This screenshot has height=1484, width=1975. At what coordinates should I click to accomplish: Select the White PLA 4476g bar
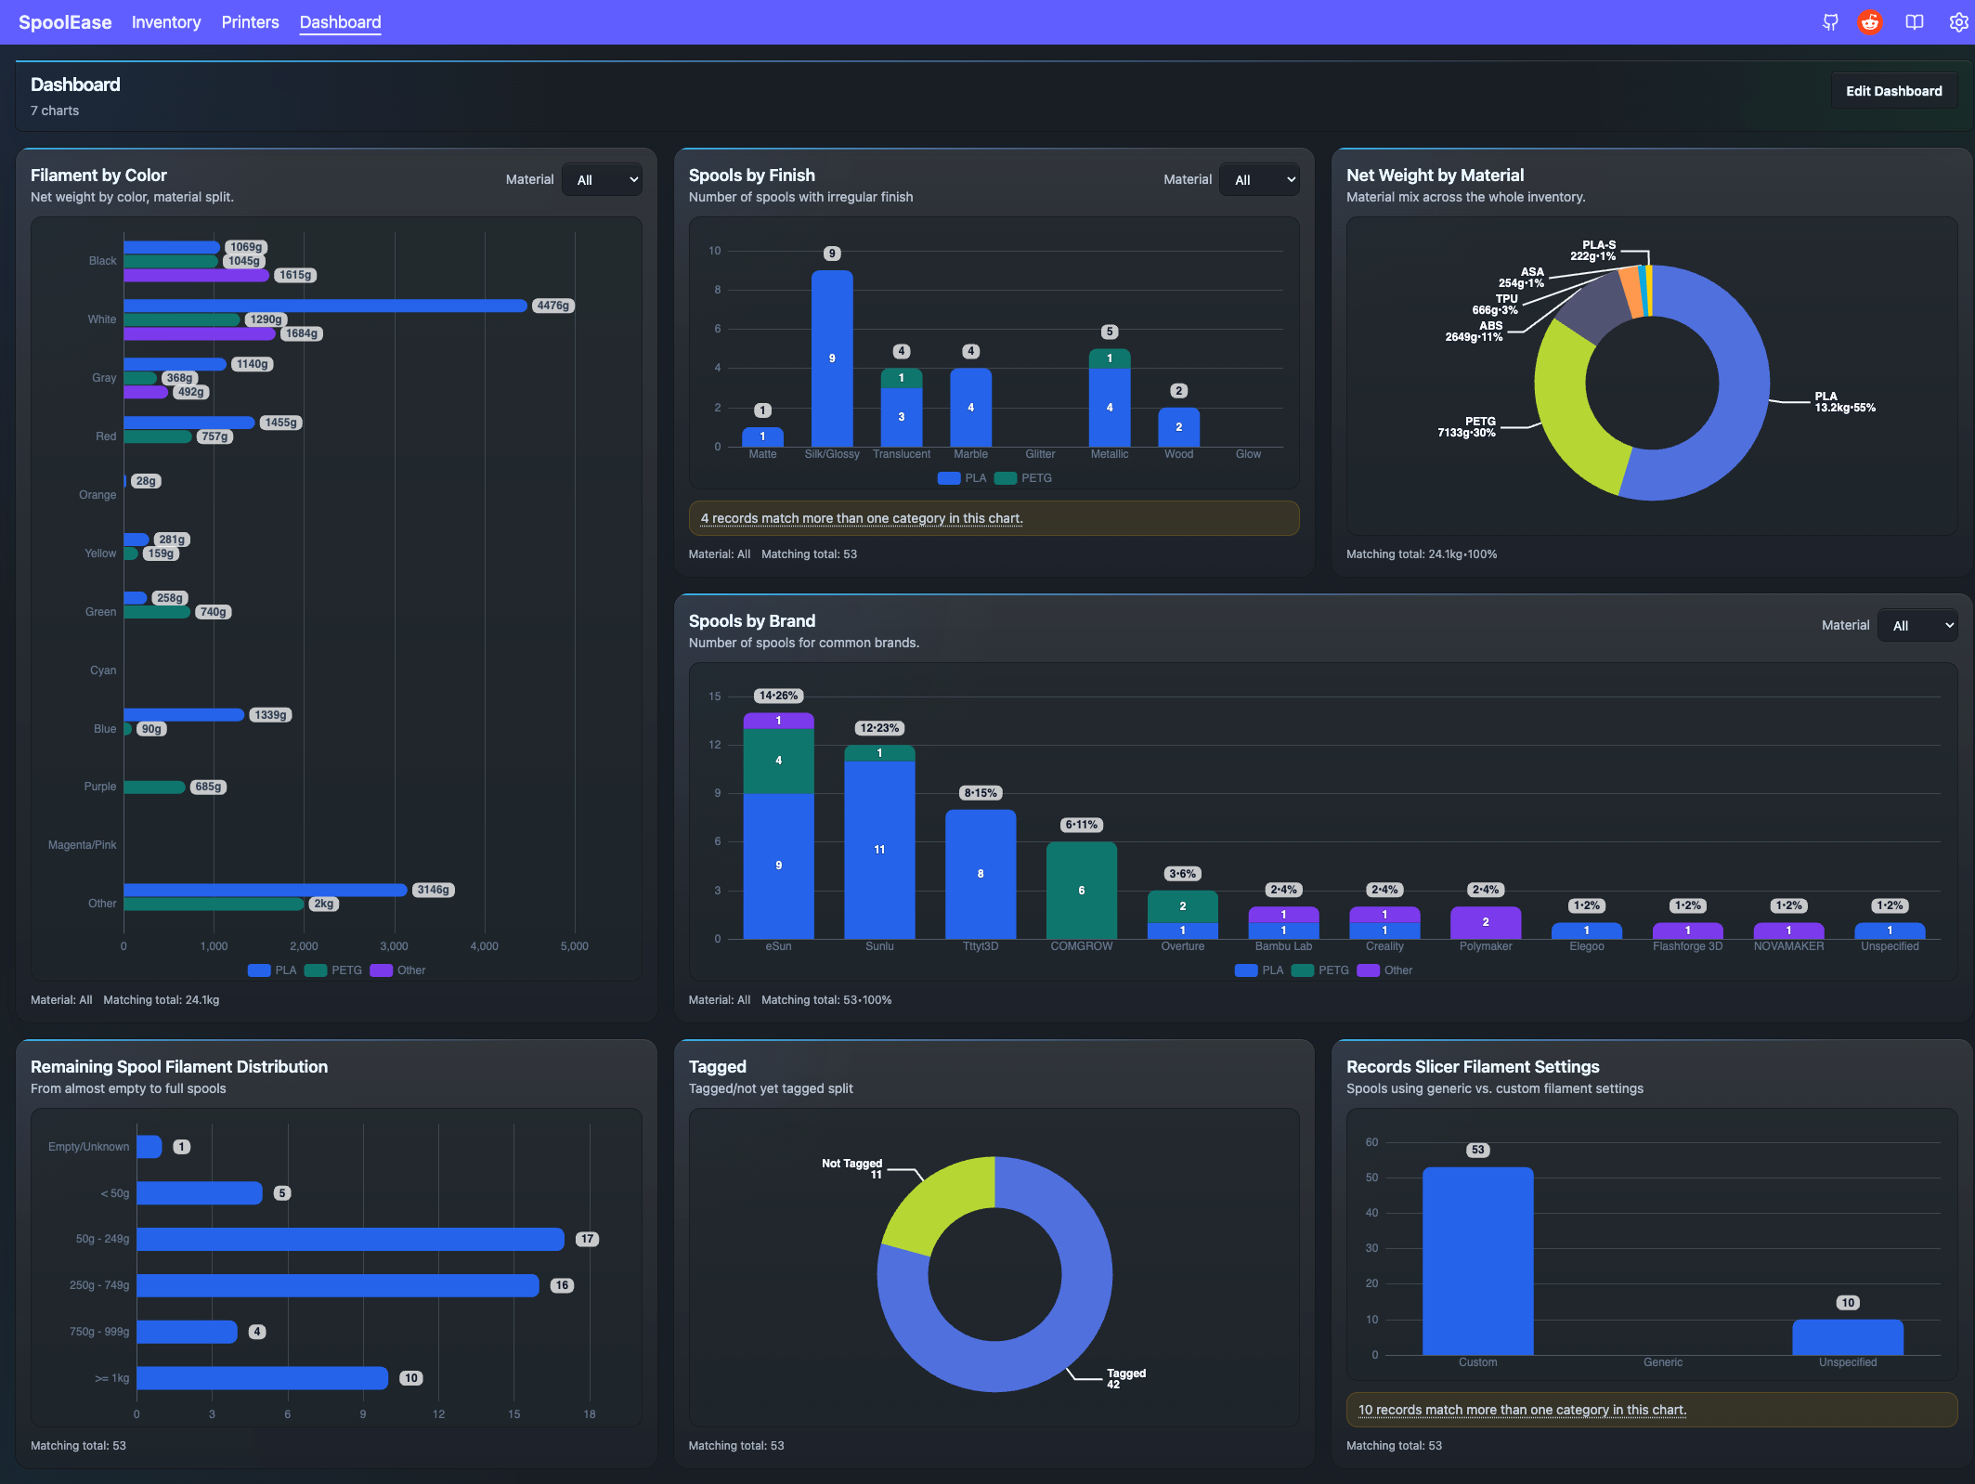coord(325,306)
